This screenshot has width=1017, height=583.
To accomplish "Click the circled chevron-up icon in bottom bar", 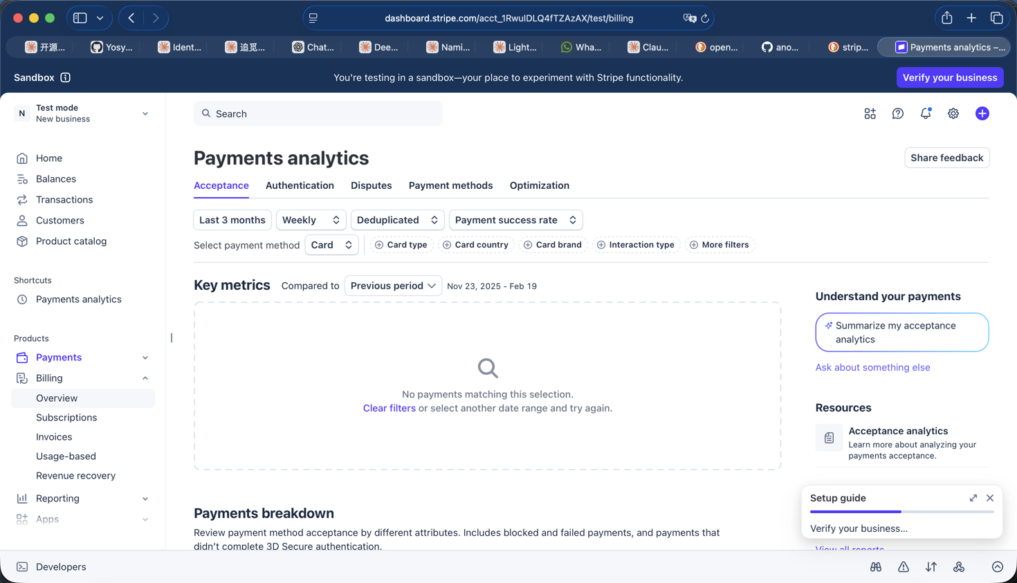I will [998, 567].
